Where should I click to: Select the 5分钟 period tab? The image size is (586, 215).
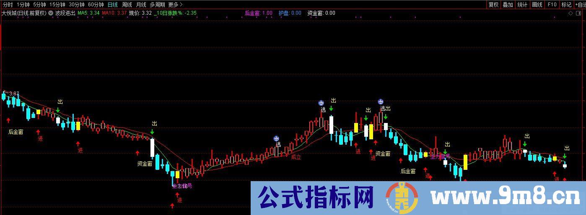pyautogui.click(x=39, y=5)
